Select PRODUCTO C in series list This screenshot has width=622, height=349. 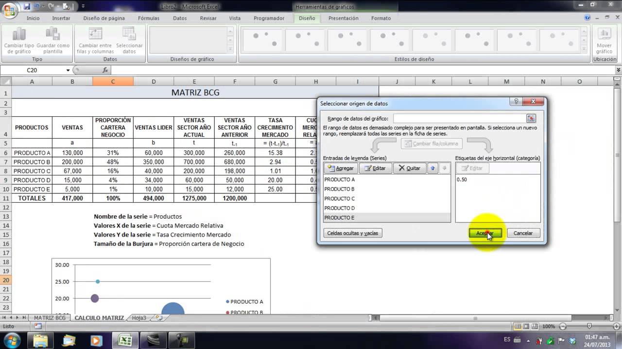[387, 199]
